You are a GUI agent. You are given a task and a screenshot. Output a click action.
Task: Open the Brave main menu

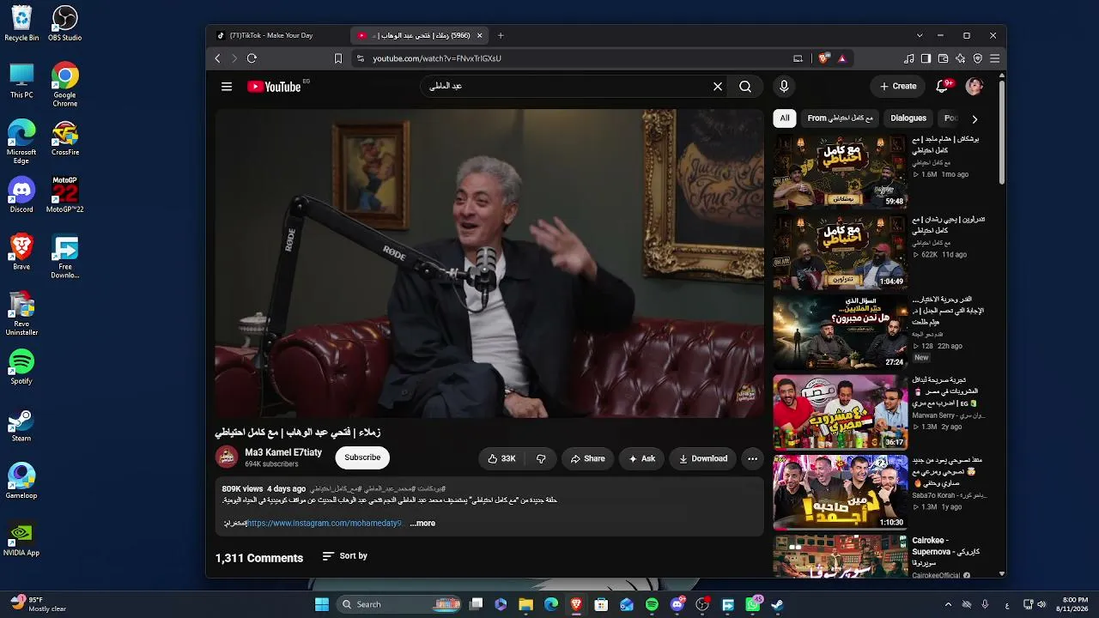pos(994,58)
